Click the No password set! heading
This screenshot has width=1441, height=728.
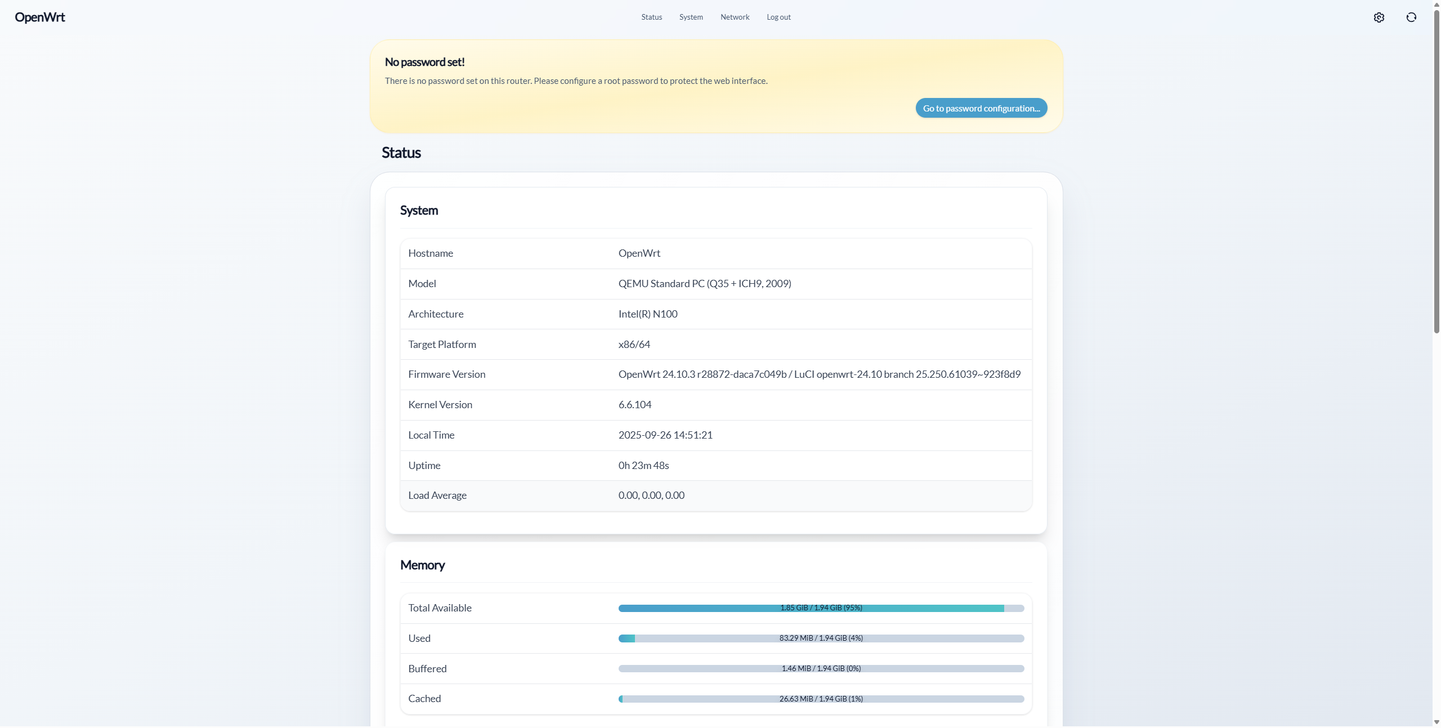tap(424, 62)
